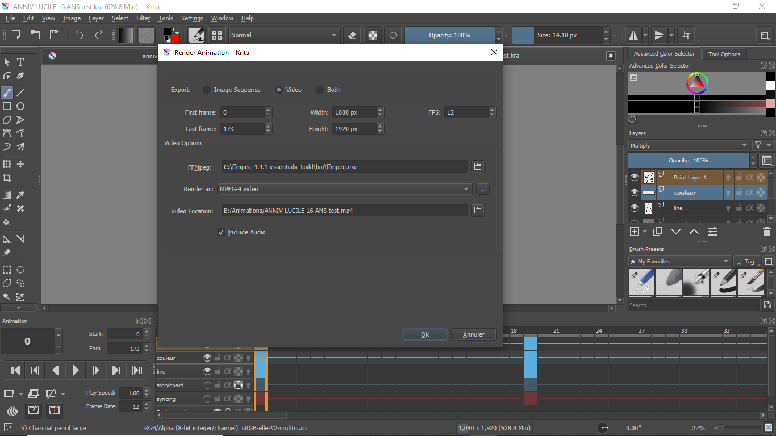The width and height of the screenshot is (776, 436).
Task: Uncheck Include Audio checkbox
Action: [x=221, y=232]
